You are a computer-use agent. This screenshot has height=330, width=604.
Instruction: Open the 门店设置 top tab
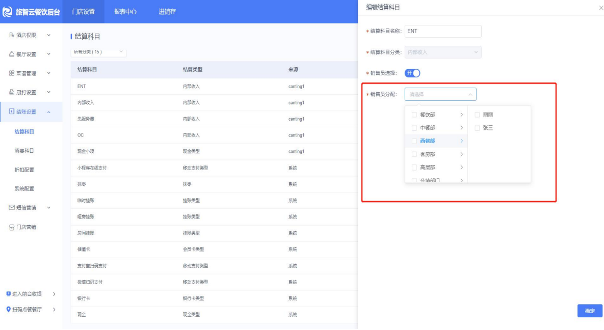click(83, 12)
